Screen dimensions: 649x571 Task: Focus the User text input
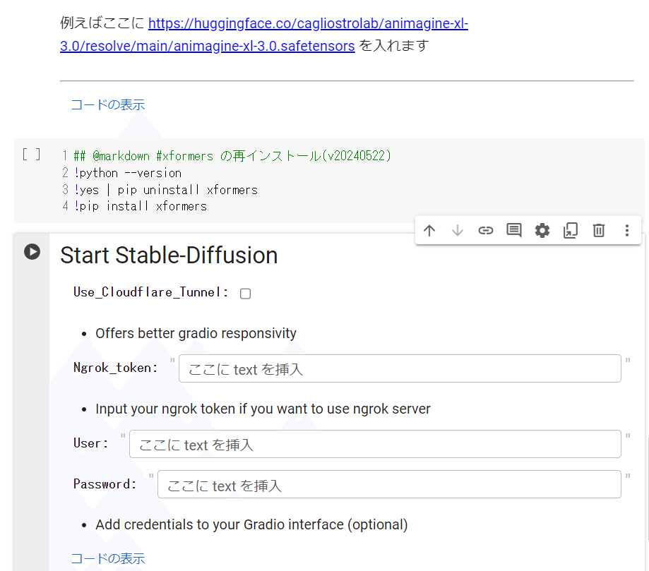coord(375,444)
